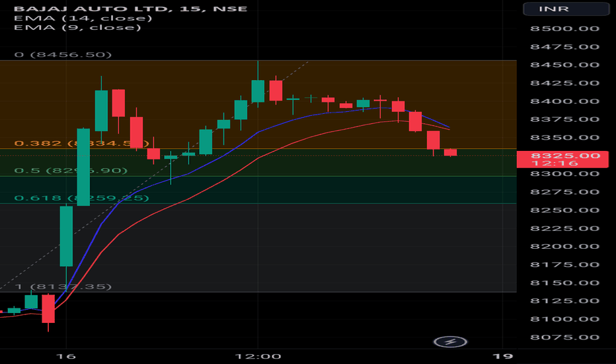Viewport: 616px width, 364px height.
Task: Click the 0.382 Fibonacci level label
Action: click(82, 143)
